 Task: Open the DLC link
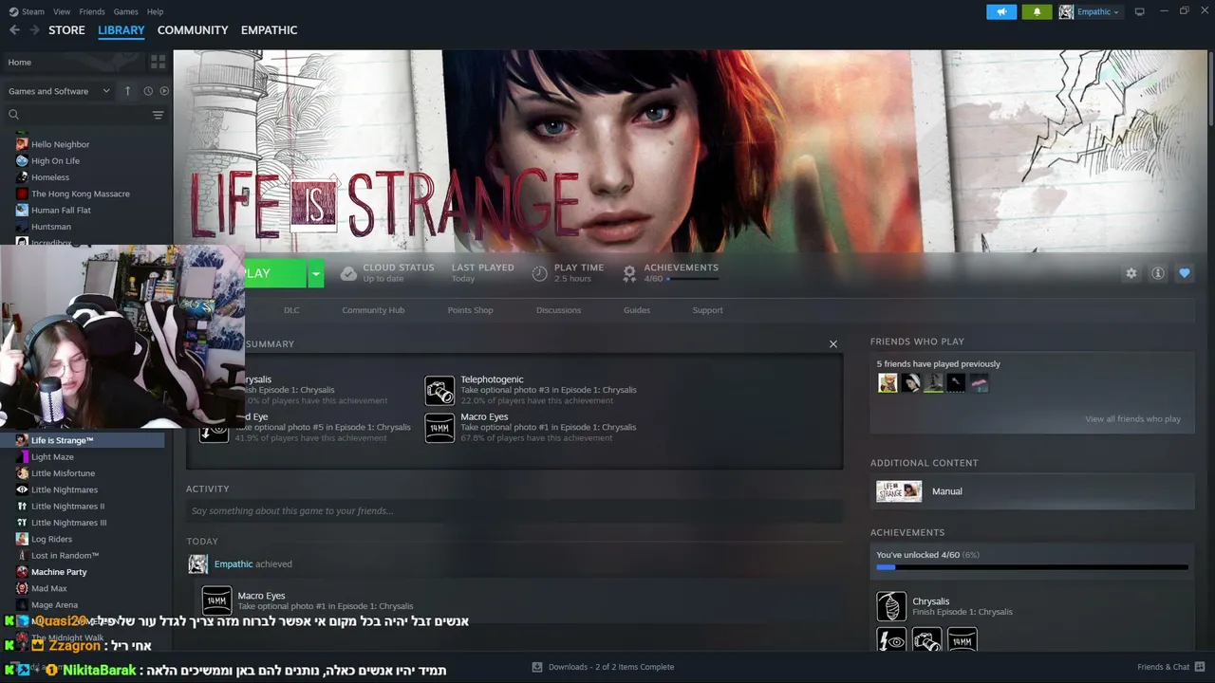click(x=291, y=310)
